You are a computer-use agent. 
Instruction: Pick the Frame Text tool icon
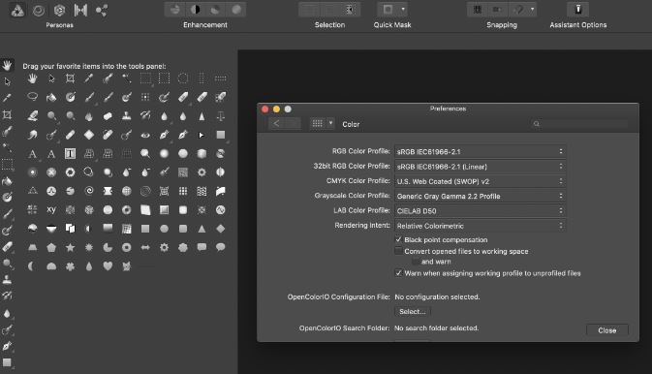(70, 153)
